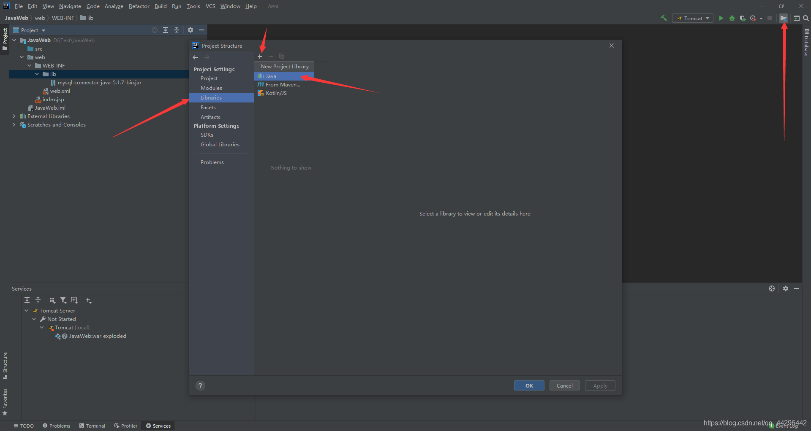This screenshot has height=431, width=811.
Task: Collapse the lib folder node
Action: point(37,74)
